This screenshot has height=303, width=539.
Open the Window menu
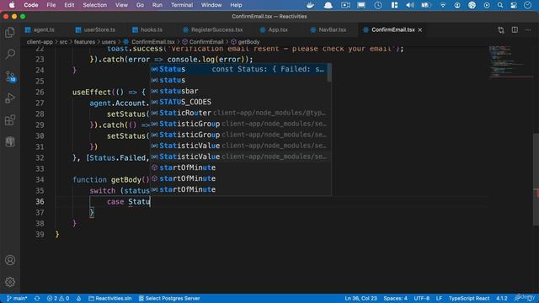211,5
